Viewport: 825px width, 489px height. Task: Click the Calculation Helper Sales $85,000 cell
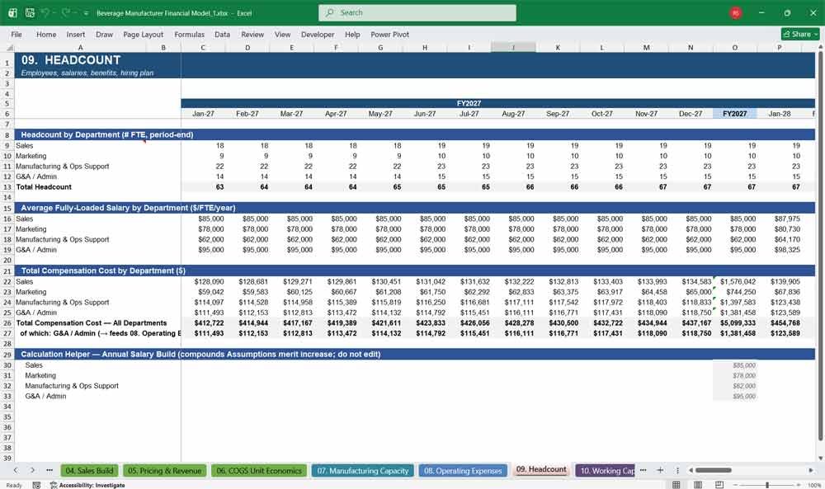click(734, 365)
